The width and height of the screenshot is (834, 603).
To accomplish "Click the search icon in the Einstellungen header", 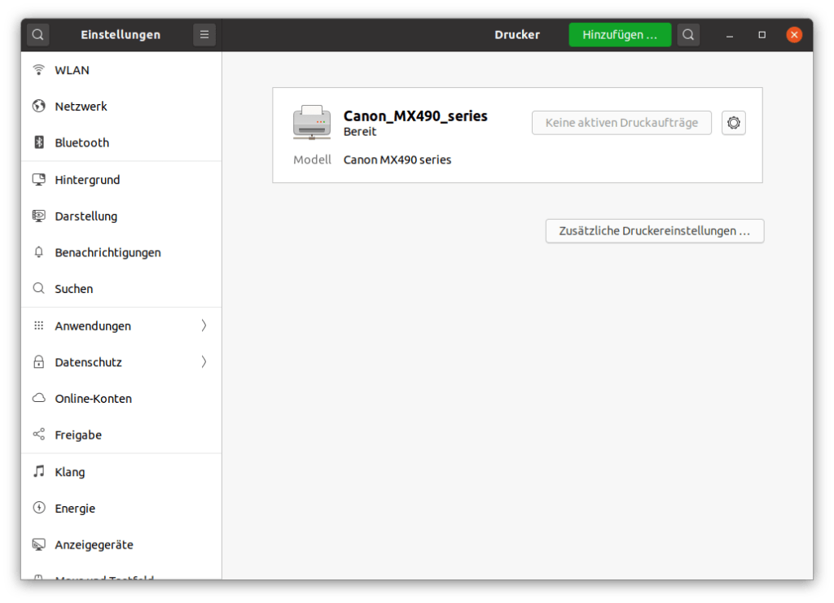I will click(x=38, y=35).
